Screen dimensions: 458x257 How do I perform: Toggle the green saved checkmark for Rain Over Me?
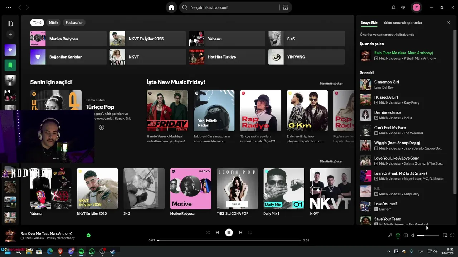[88, 235]
